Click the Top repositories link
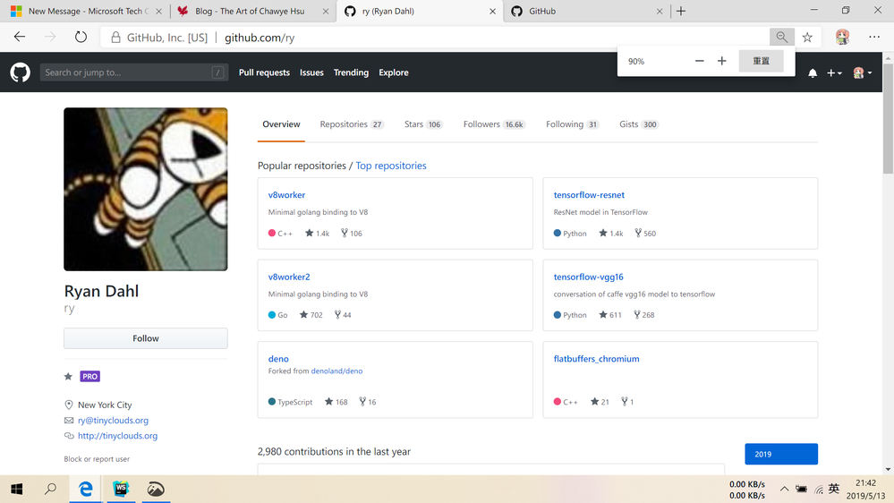894x503 pixels. click(x=391, y=166)
